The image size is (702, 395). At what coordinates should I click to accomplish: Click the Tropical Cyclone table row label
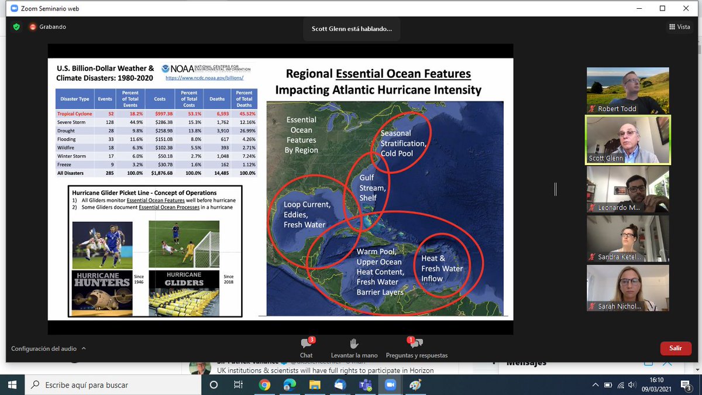tap(75, 114)
